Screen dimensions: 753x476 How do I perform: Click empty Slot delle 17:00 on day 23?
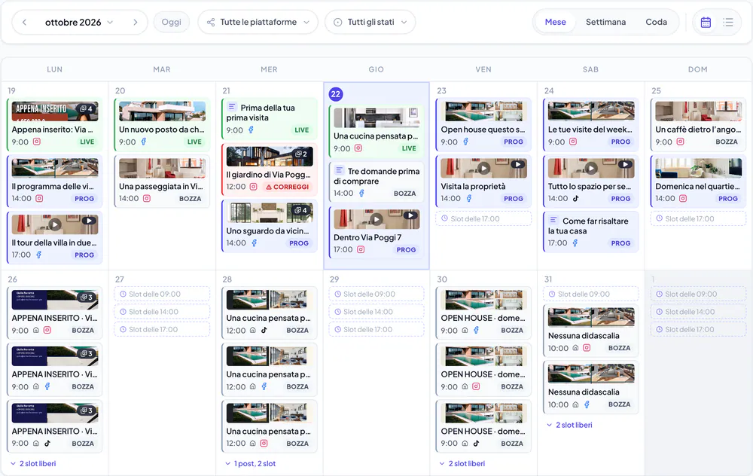(483, 218)
